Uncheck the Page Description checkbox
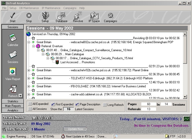Image resolution: width=192 pixels, height=139 pixels. tap(77, 104)
